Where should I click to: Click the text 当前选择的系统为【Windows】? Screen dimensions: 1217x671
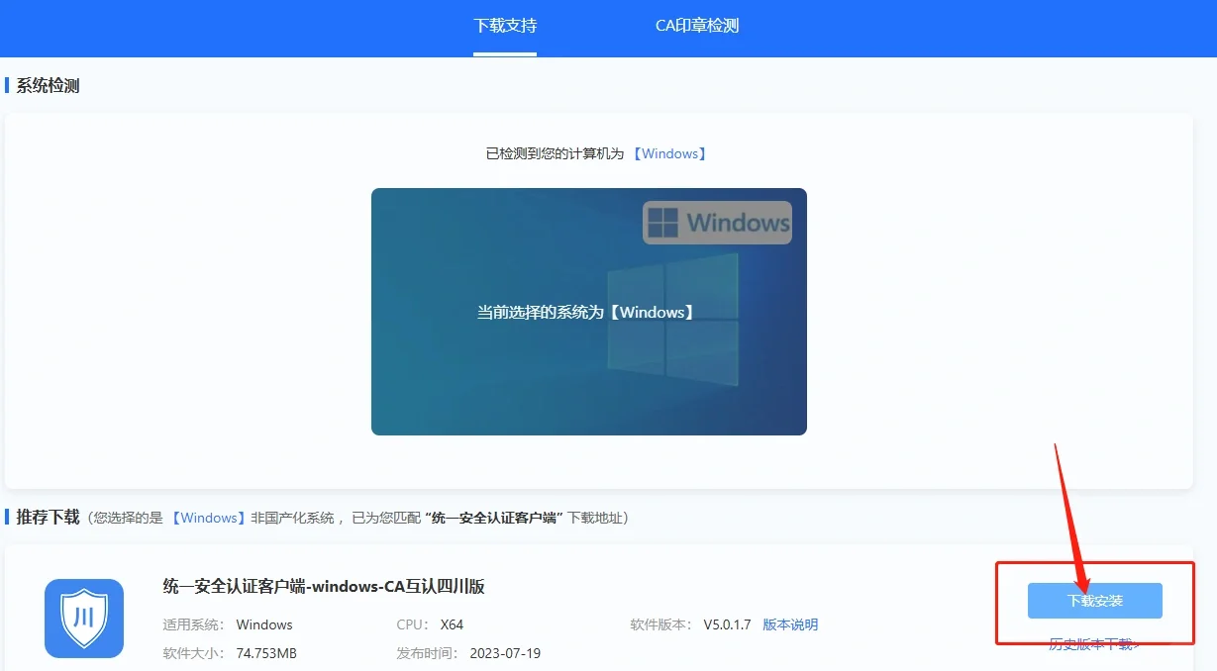(588, 312)
